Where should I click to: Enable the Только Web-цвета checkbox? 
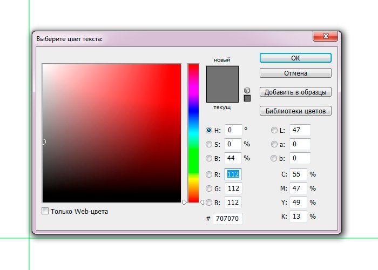pos(45,211)
